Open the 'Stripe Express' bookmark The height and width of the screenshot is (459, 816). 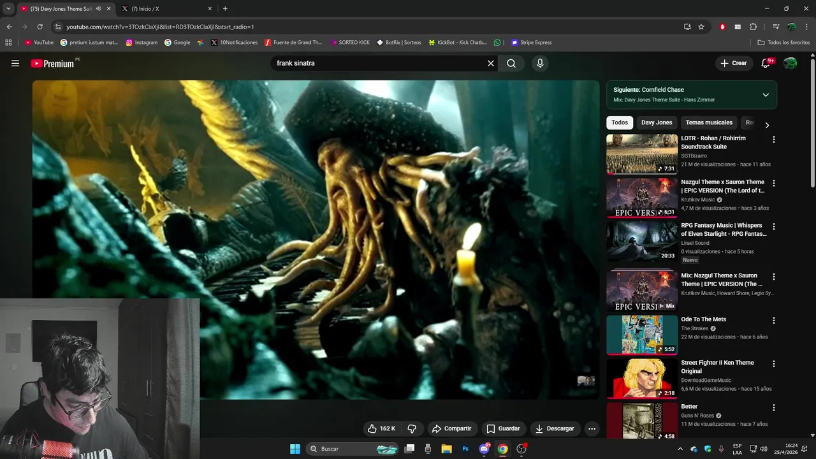click(532, 43)
